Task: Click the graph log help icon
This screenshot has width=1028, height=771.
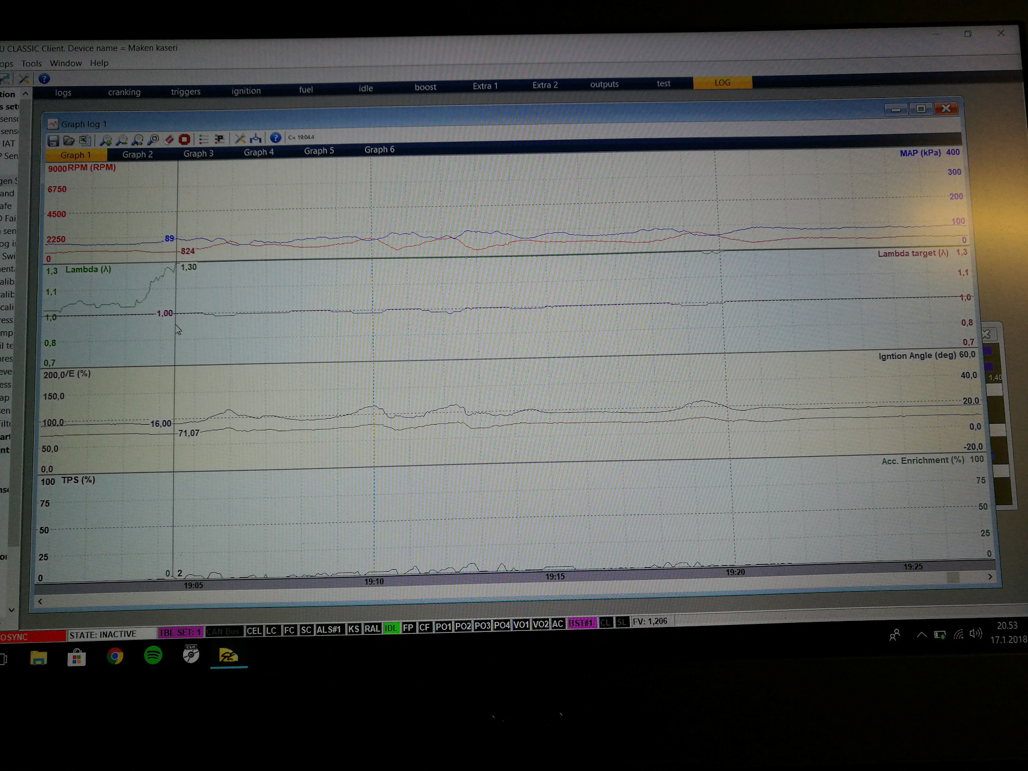Action: point(275,138)
